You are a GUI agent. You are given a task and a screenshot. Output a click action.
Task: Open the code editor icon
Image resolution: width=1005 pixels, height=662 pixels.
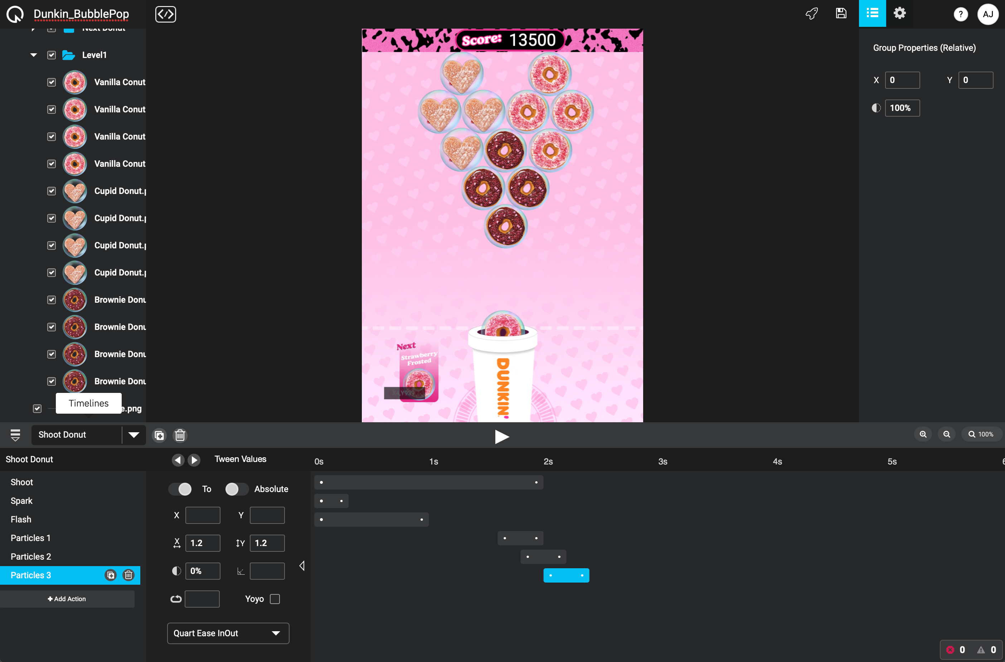click(x=165, y=14)
